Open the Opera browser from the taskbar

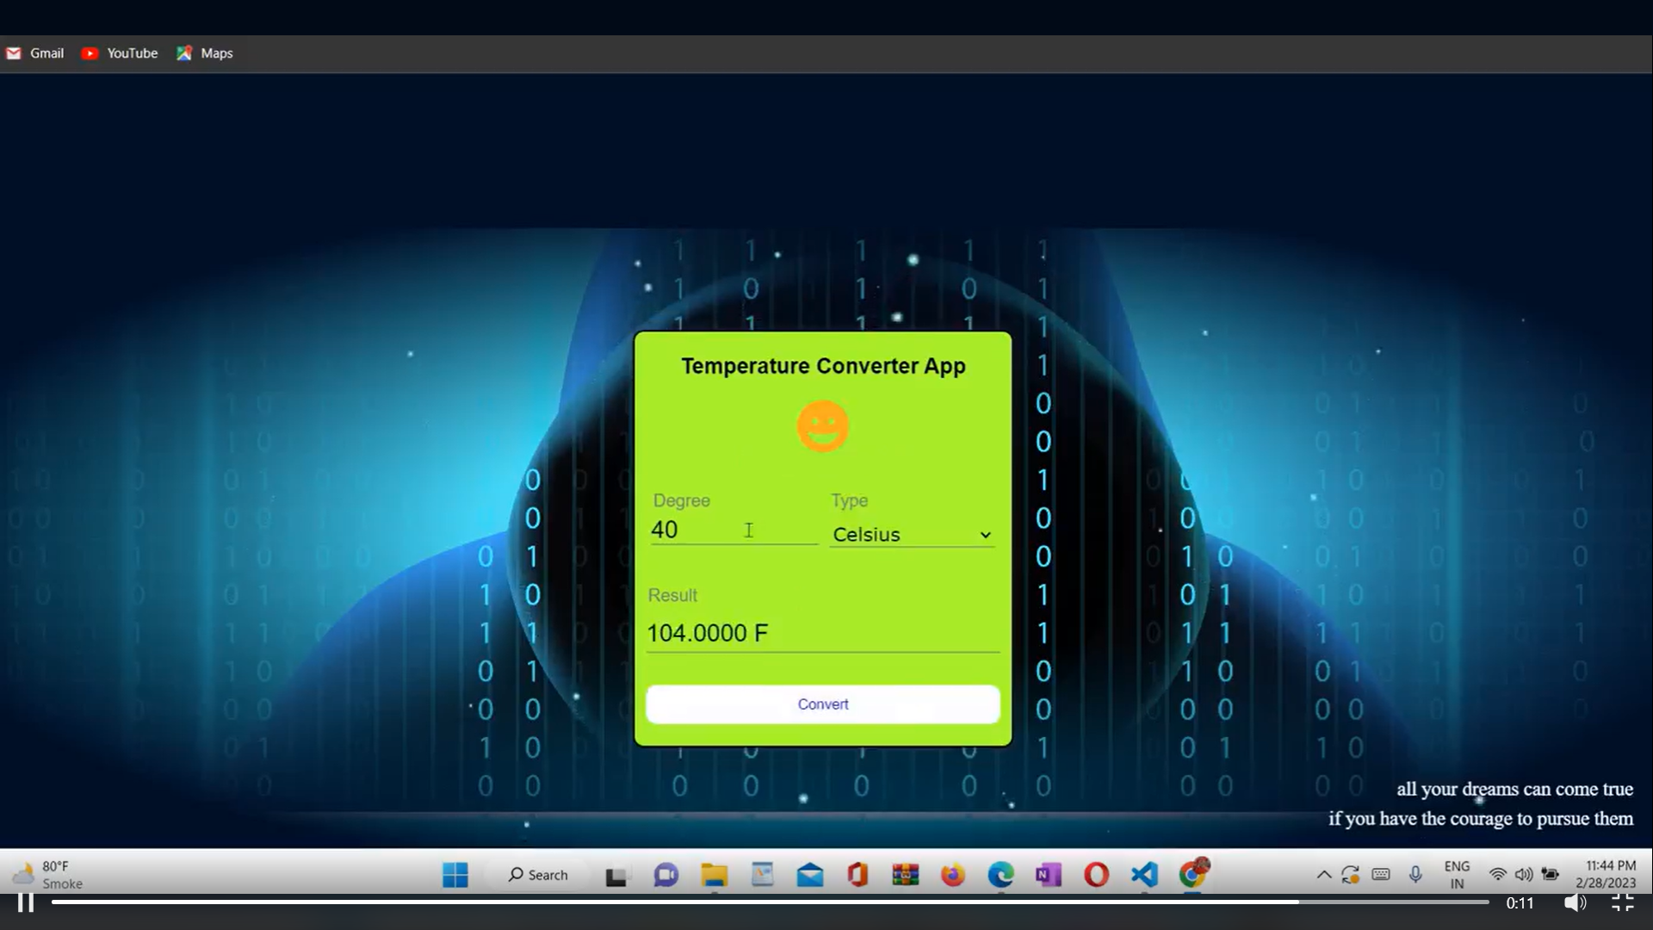pyautogui.click(x=1094, y=874)
